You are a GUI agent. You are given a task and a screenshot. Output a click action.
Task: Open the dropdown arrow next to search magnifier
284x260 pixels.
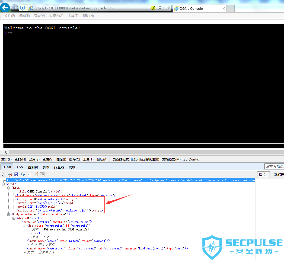point(164,8)
